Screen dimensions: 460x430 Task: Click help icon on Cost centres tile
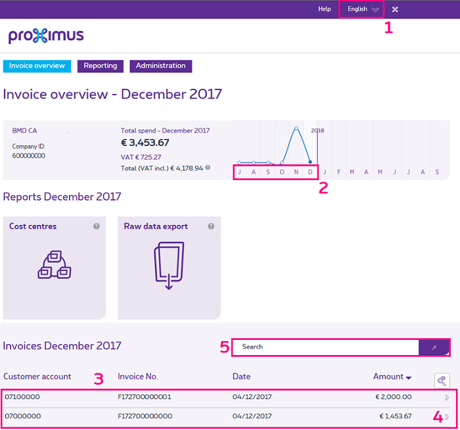[x=97, y=226]
